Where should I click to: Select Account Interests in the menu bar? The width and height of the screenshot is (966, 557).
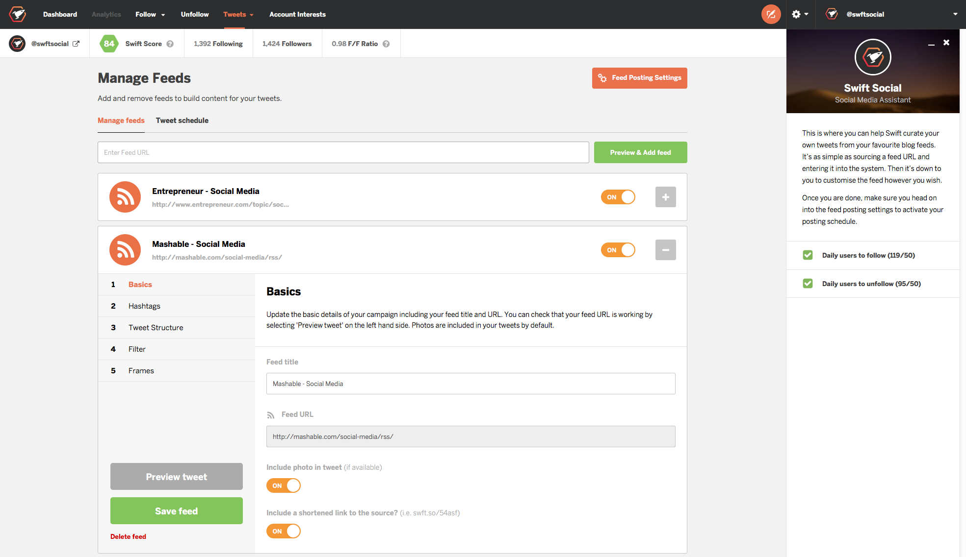297,14
